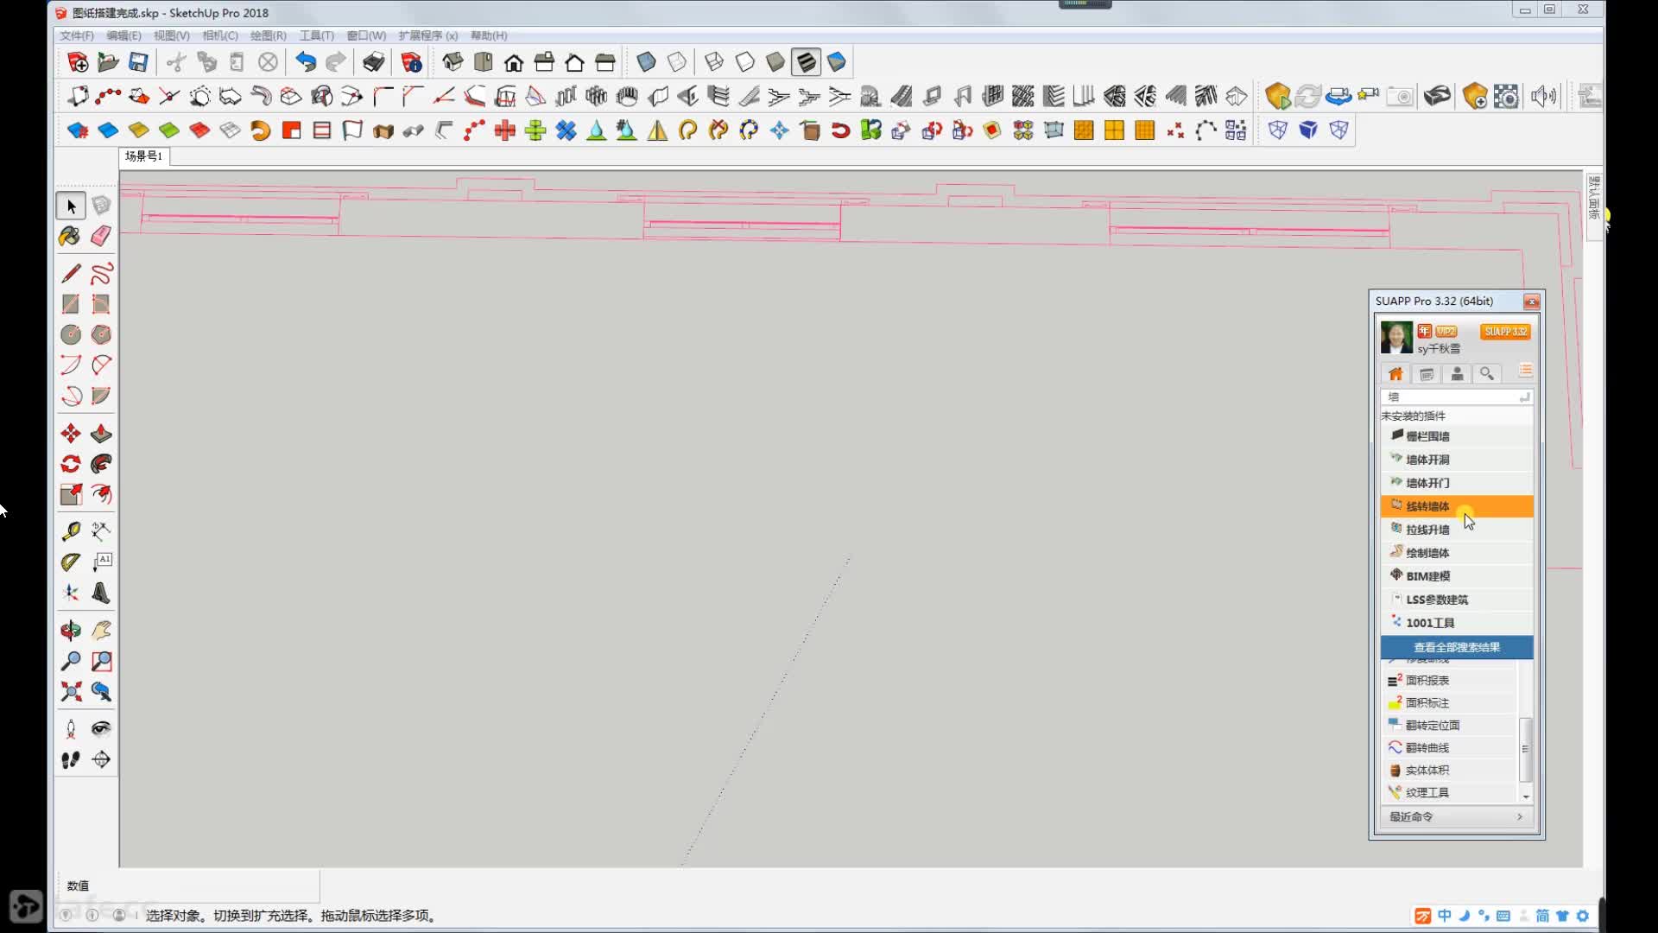This screenshot has width=1658, height=933.
Task: Select the Scale tool
Action: (x=71, y=494)
